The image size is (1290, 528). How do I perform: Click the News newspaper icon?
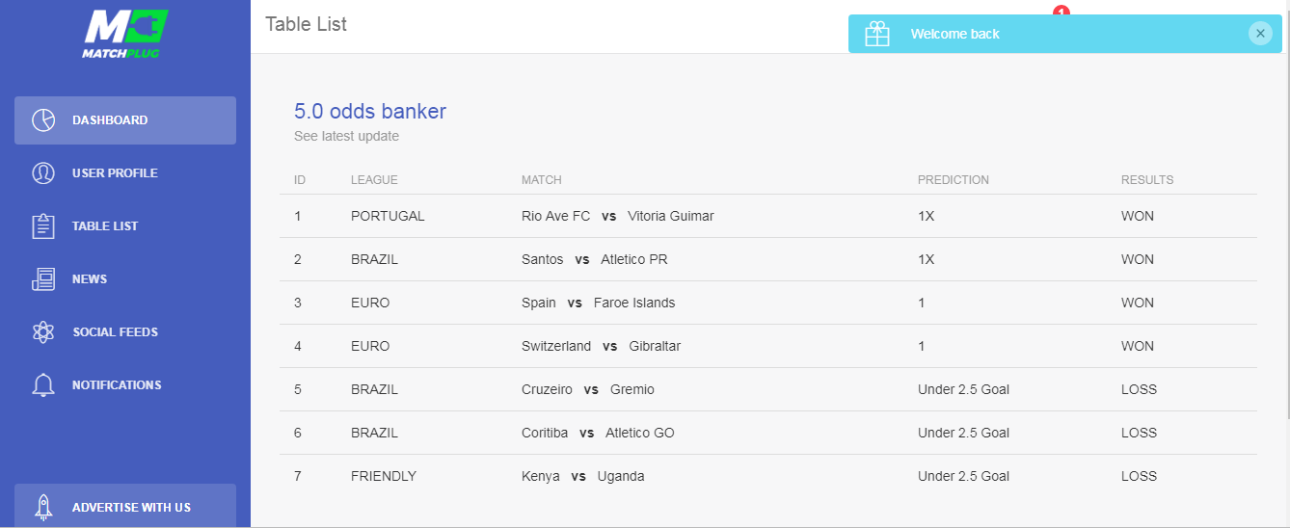[x=43, y=279]
